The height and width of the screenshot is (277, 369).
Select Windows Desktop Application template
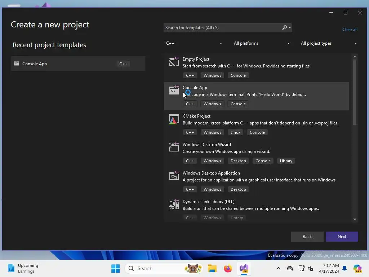click(256, 181)
